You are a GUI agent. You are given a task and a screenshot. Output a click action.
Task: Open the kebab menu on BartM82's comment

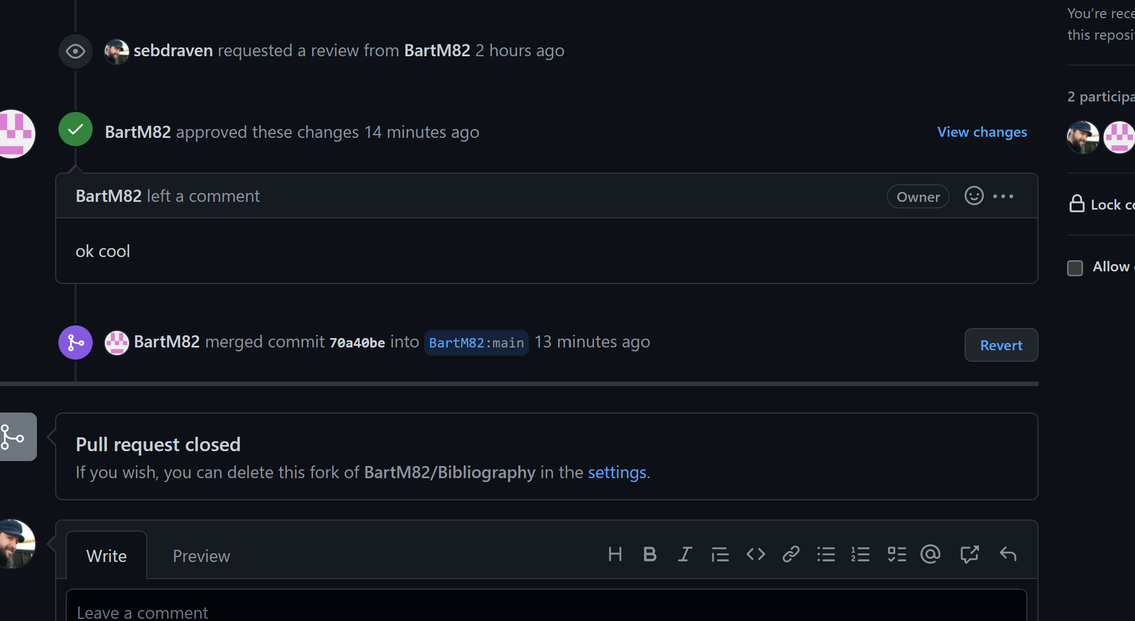1004,196
